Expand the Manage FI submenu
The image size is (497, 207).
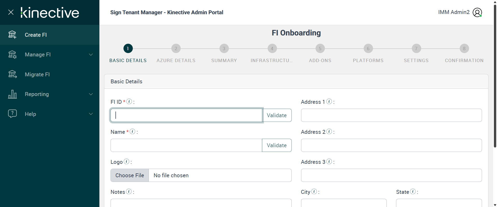tap(91, 55)
